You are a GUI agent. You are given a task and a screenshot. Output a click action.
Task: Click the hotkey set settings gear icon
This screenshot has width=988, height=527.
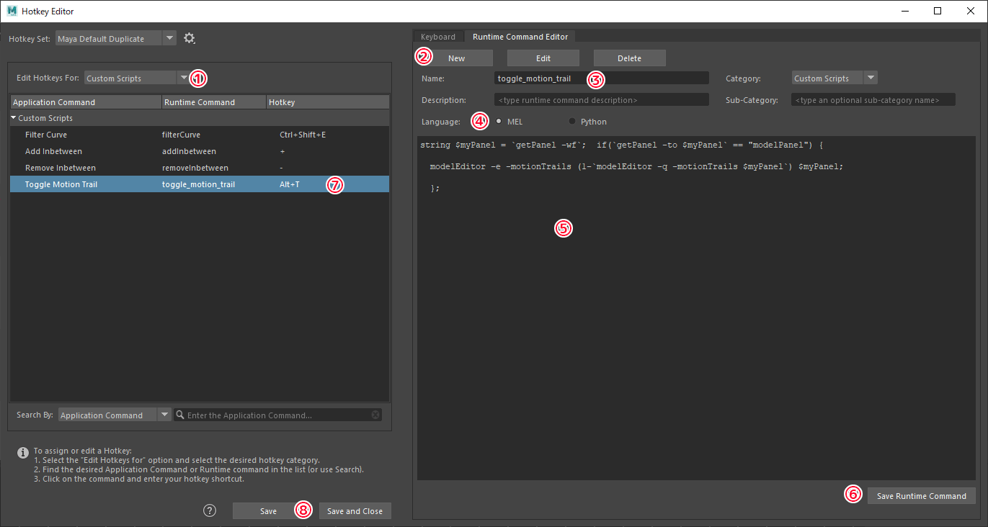click(x=190, y=38)
